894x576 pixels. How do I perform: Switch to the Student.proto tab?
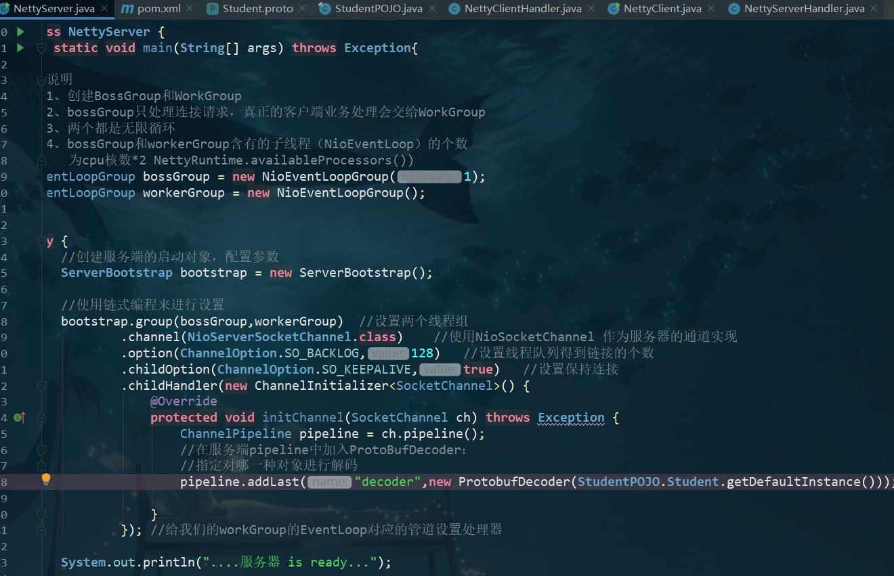coord(257,9)
